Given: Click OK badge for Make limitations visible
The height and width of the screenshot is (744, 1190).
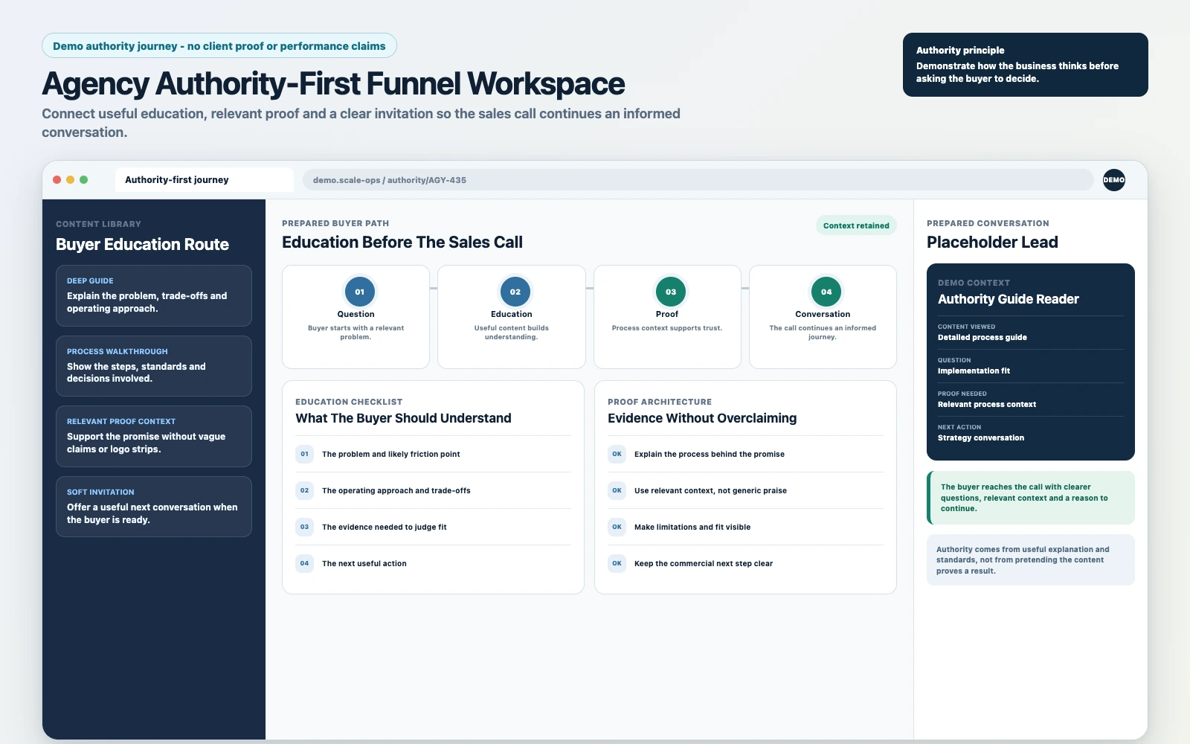Looking at the screenshot, I should (x=617, y=527).
